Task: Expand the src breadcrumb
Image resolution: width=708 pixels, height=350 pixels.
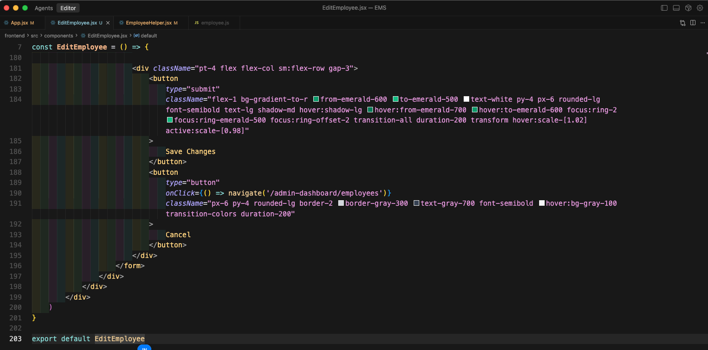Action: pos(35,36)
